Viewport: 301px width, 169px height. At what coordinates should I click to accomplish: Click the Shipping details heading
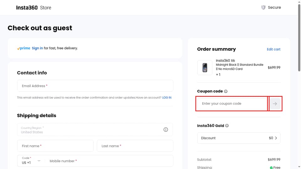coord(37,115)
